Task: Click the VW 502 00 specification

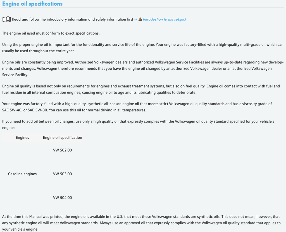Action: (x=62, y=150)
